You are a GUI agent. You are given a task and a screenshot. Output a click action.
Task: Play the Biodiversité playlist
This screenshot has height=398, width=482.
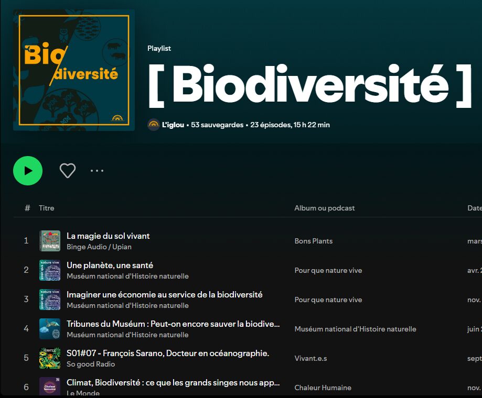(x=28, y=171)
